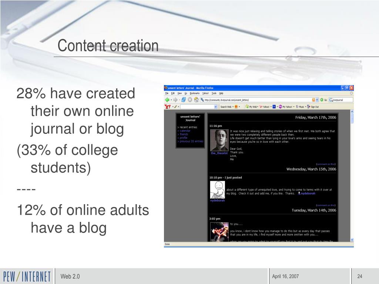
Task: Open the Help menu
Action: click(221, 93)
